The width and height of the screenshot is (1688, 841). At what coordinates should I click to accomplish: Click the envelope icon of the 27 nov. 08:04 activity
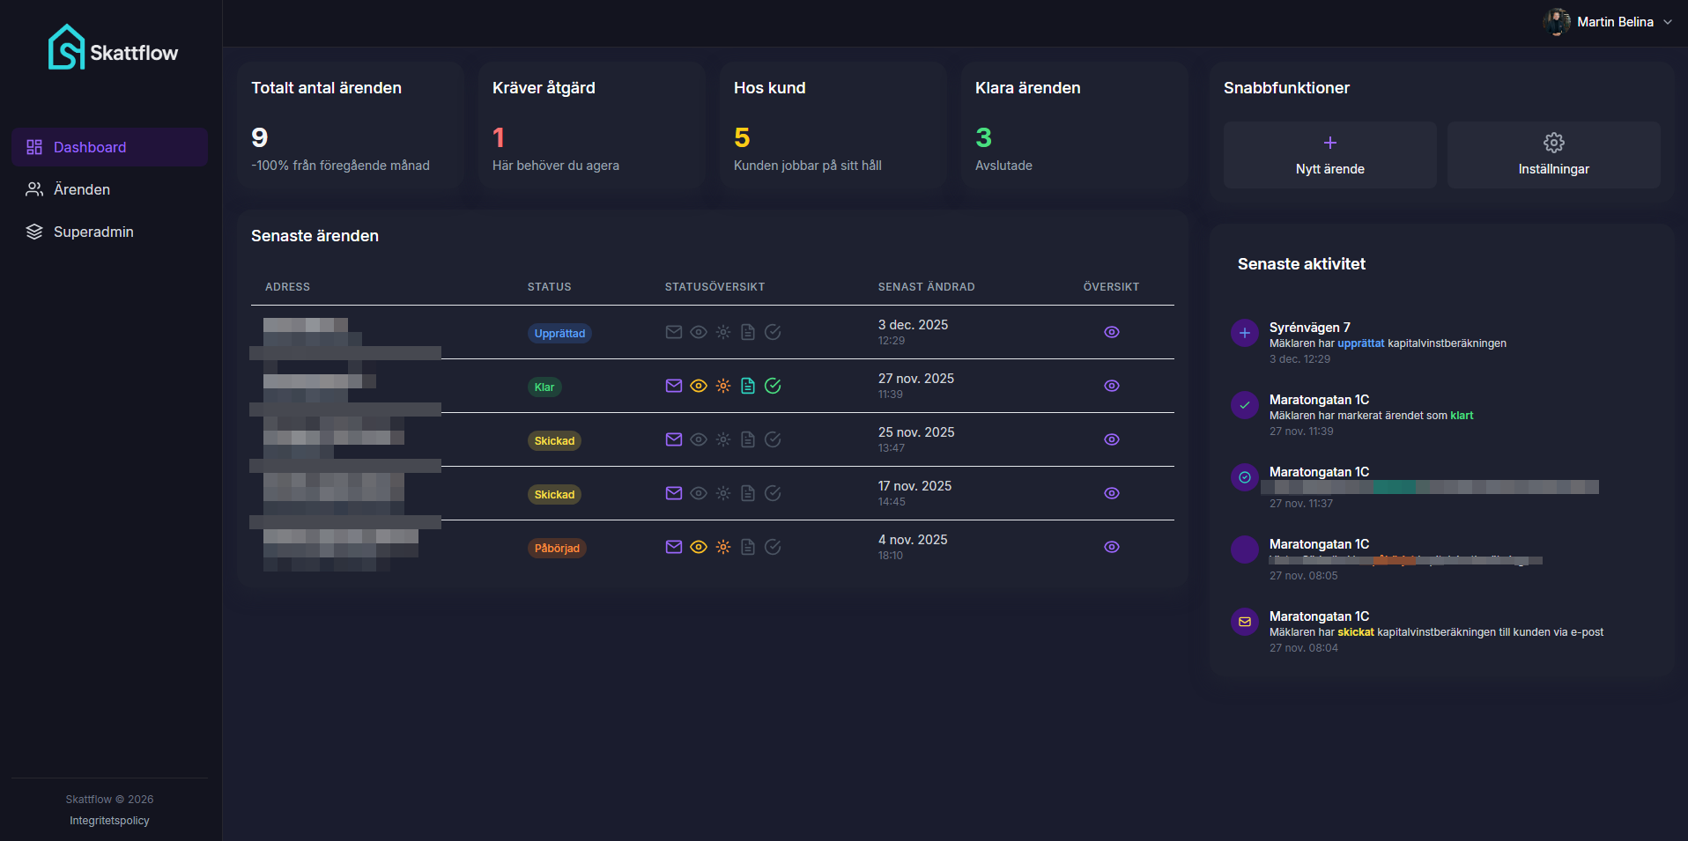tap(1245, 622)
